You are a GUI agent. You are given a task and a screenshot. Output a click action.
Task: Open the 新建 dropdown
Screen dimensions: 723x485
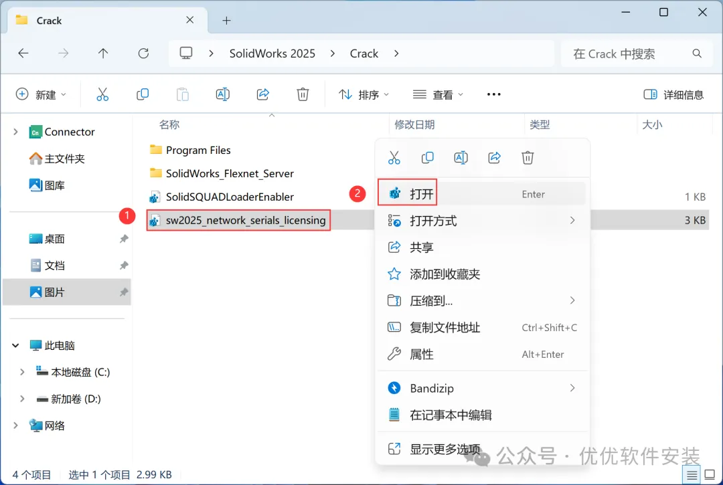point(41,94)
